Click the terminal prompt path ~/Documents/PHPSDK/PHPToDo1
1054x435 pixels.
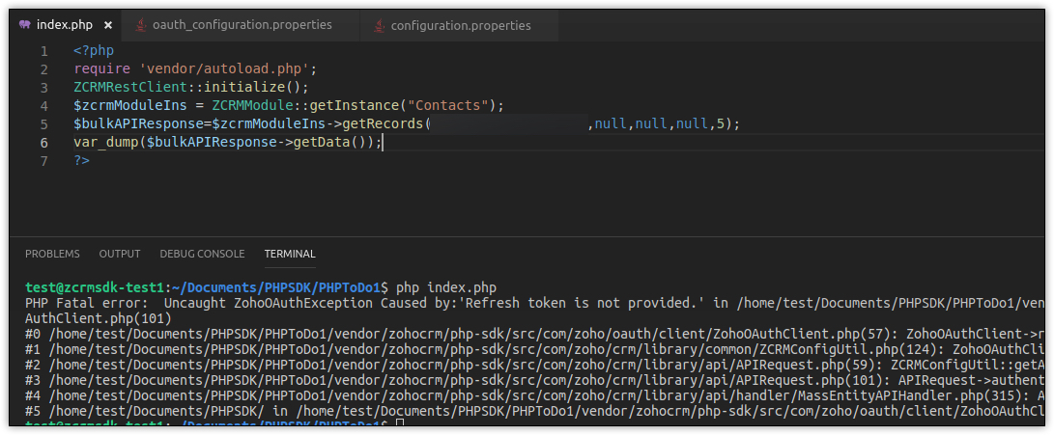276,288
